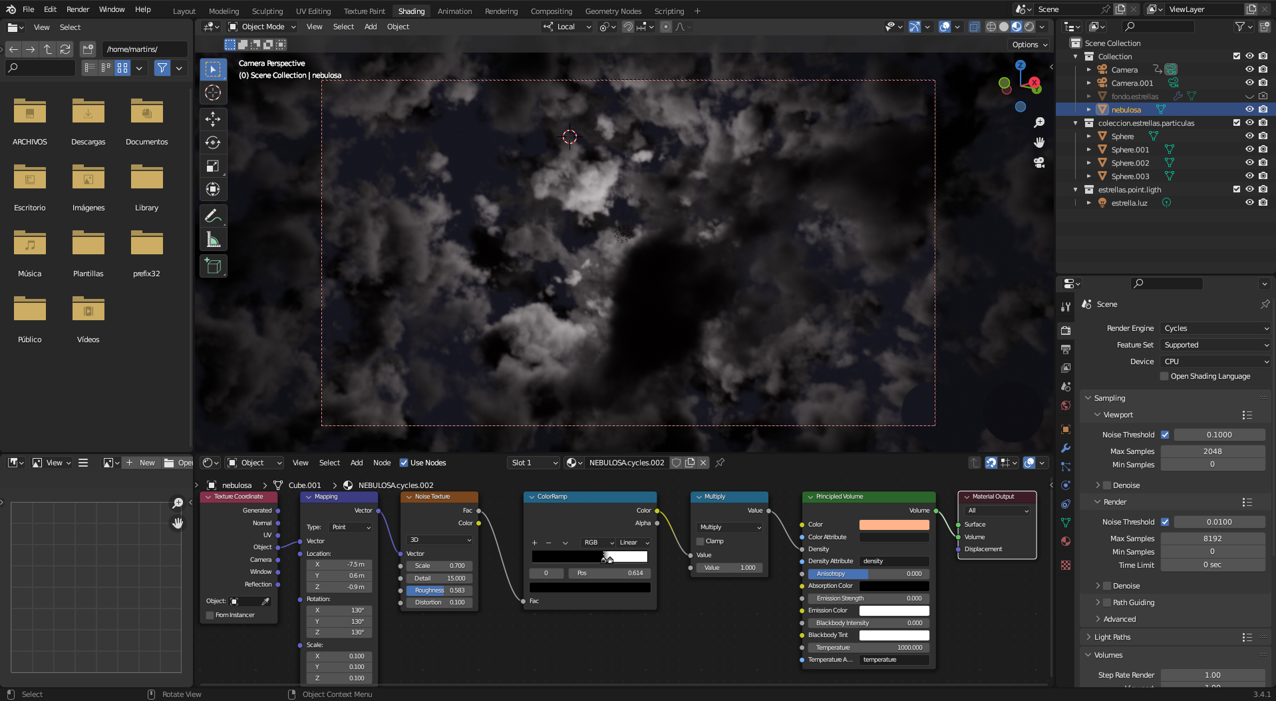Click the Noise Texture Scale field
The width and height of the screenshot is (1276, 701).
440,566
